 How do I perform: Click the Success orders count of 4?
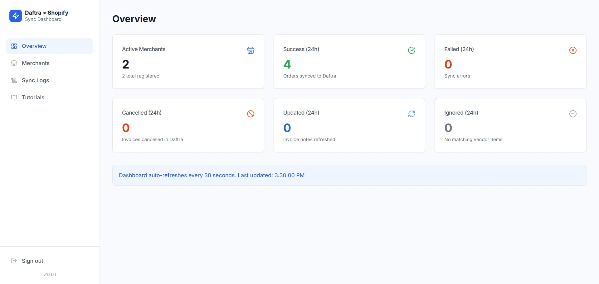point(287,64)
